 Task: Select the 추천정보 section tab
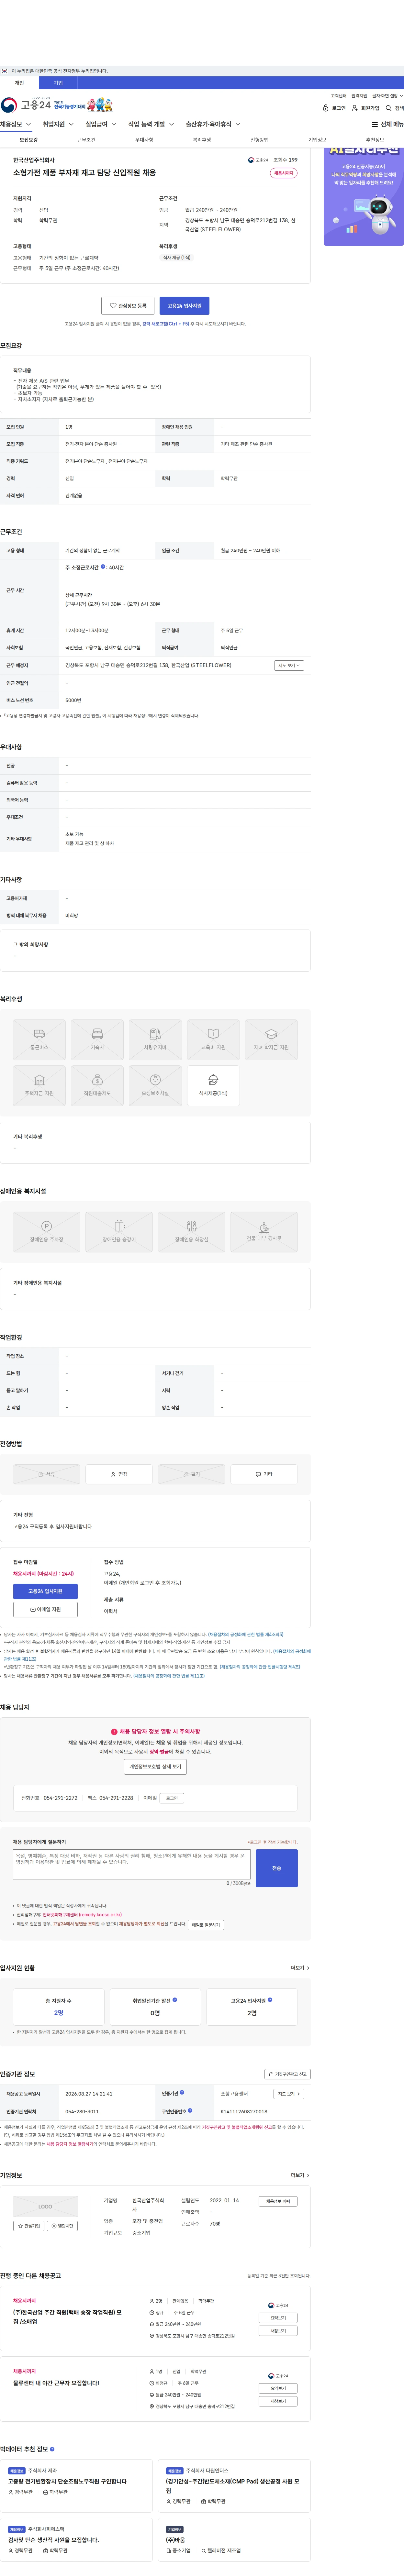coord(375,140)
